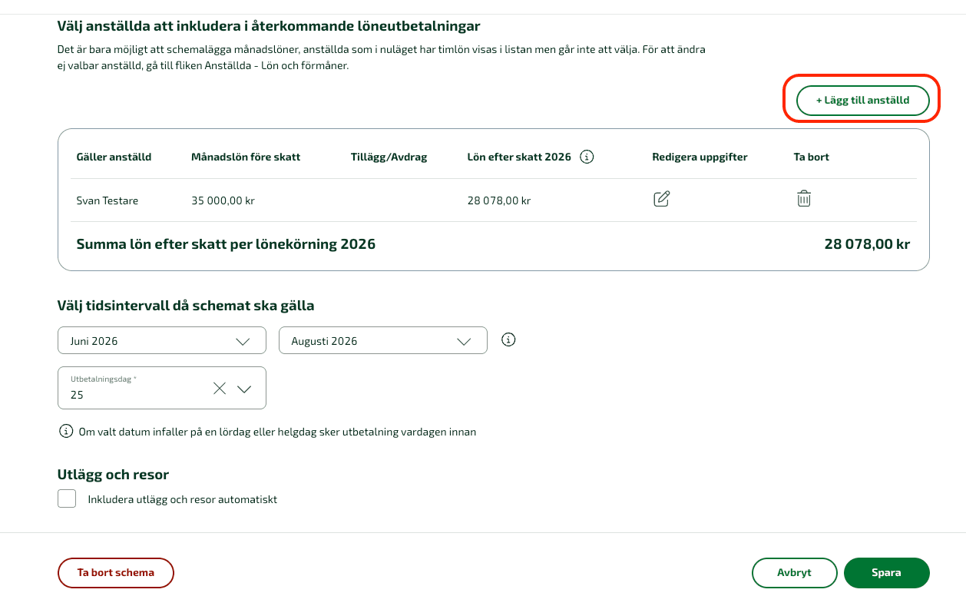
Task: Open the Juni 2026 start month dropdown
Action: [162, 340]
